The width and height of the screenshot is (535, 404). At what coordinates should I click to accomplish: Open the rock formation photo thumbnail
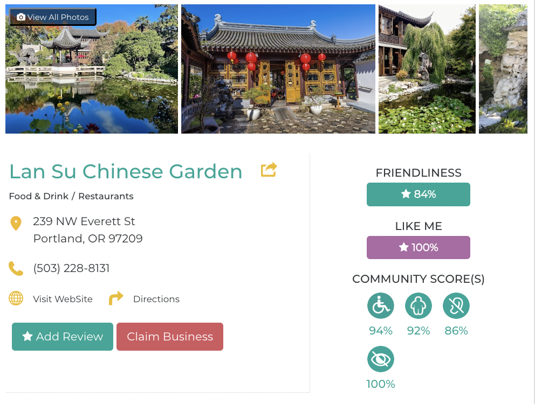pyautogui.click(x=503, y=69)
